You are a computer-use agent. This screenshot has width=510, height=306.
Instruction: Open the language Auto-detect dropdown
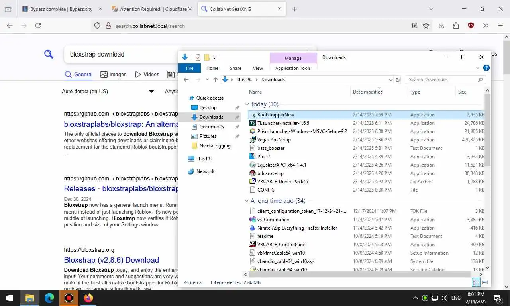(108, 91)
